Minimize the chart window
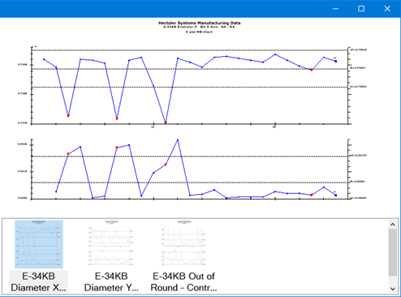Screen dimensions: 401x297 [x=335, y=9]
